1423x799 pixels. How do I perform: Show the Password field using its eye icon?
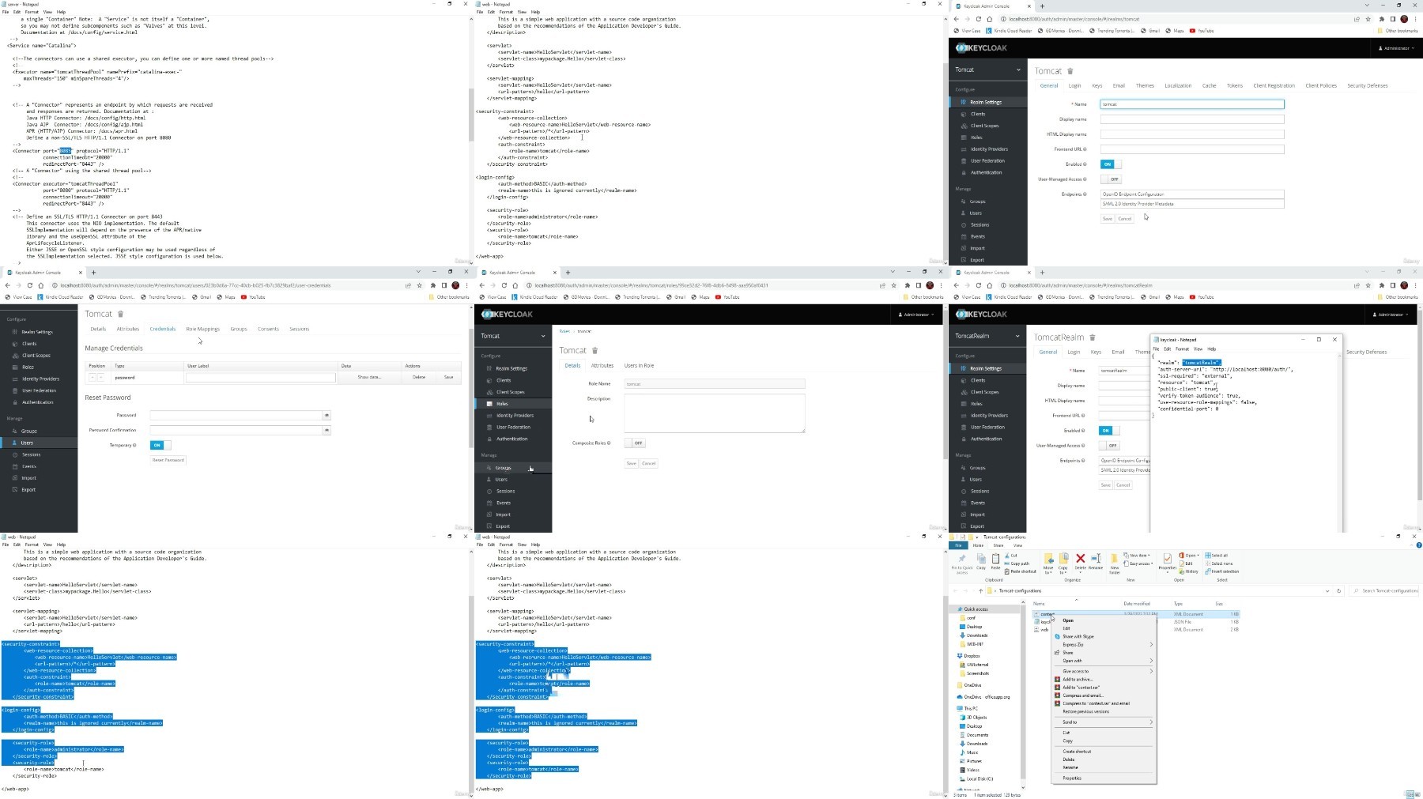click(x=326, y=415)
